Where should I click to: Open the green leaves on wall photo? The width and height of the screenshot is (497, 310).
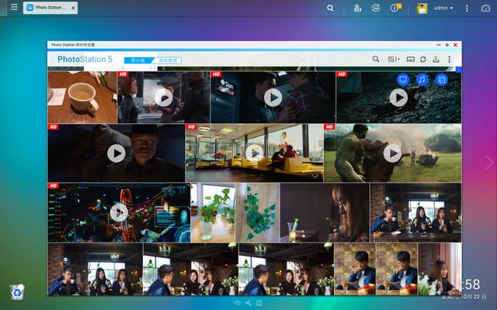click(258, 212)
